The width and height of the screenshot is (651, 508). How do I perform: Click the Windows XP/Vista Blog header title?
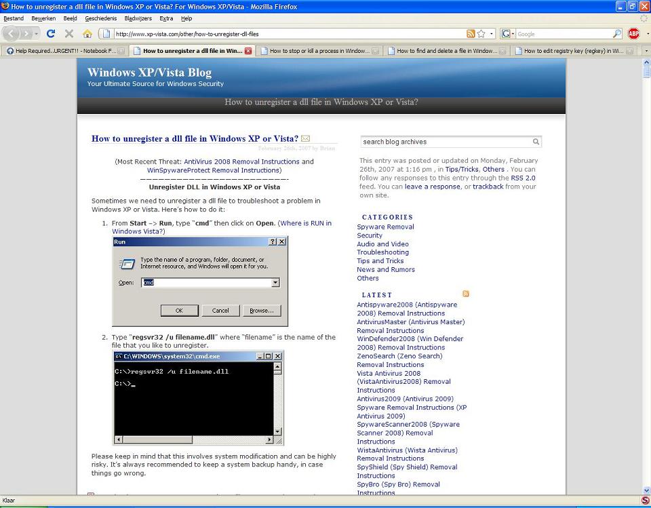(x=149, y=73)
